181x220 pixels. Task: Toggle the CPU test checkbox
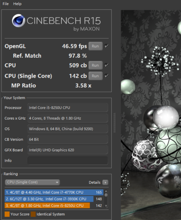[106, 65]
